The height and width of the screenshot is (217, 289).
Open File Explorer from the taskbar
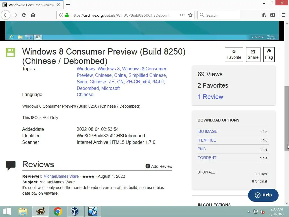pyautogui.click(x=23, y=211)
